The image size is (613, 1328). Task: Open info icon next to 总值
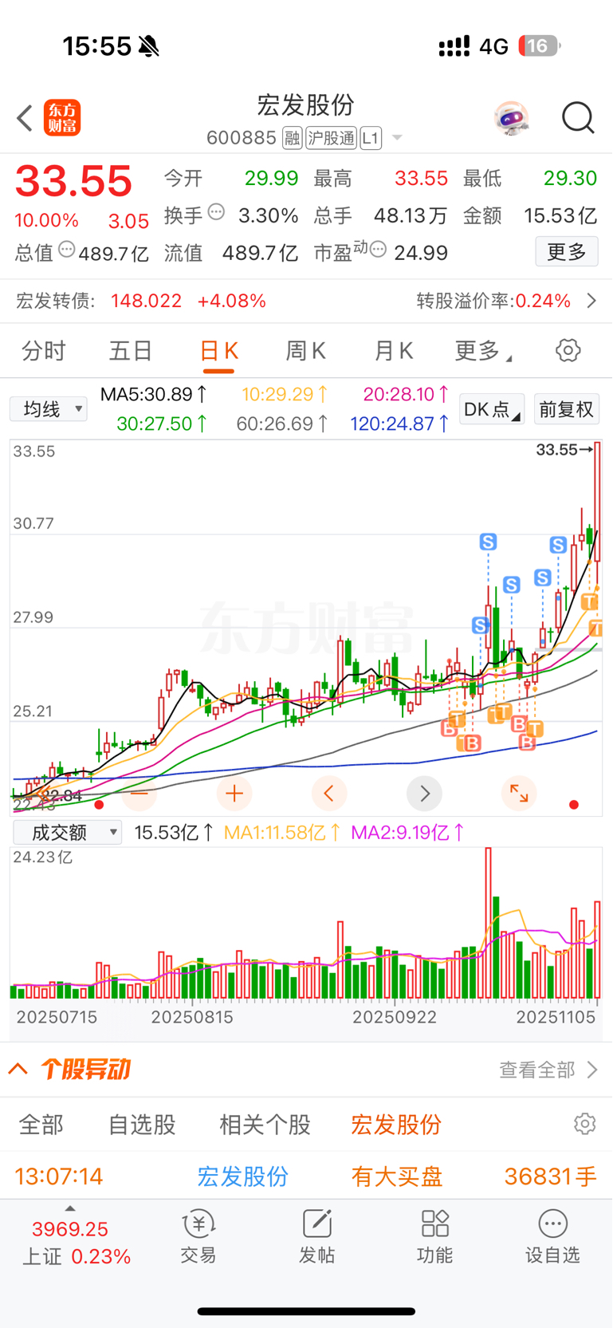(x=67, y=250)
